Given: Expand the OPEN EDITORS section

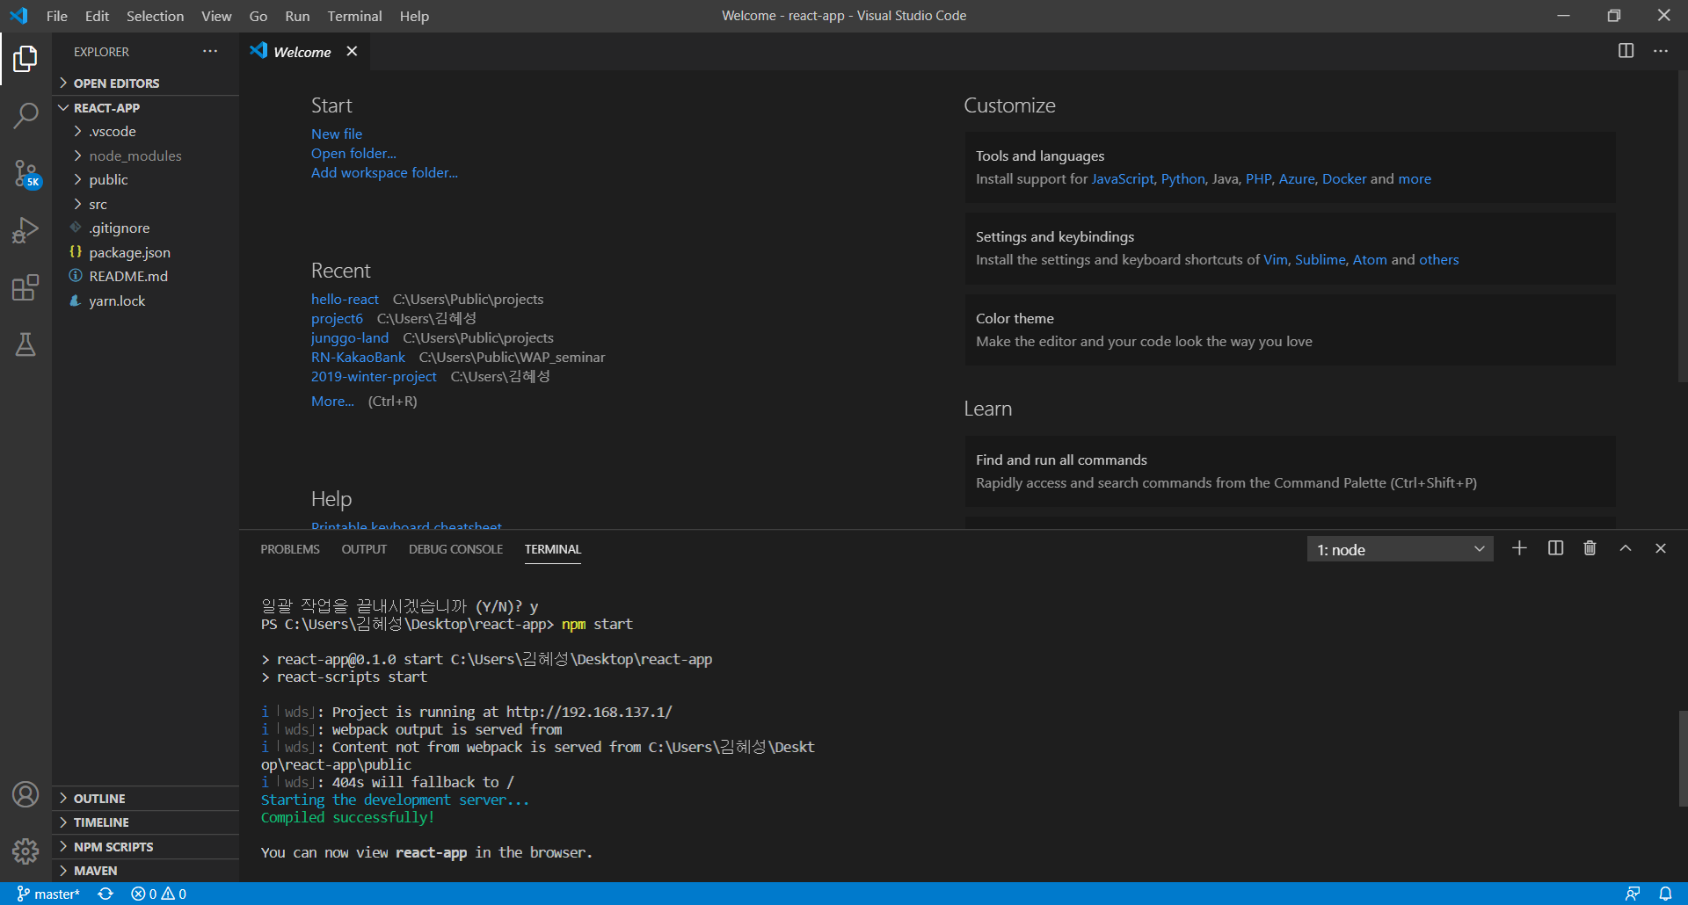Looking at the screenshot, I should coord(145,83).
